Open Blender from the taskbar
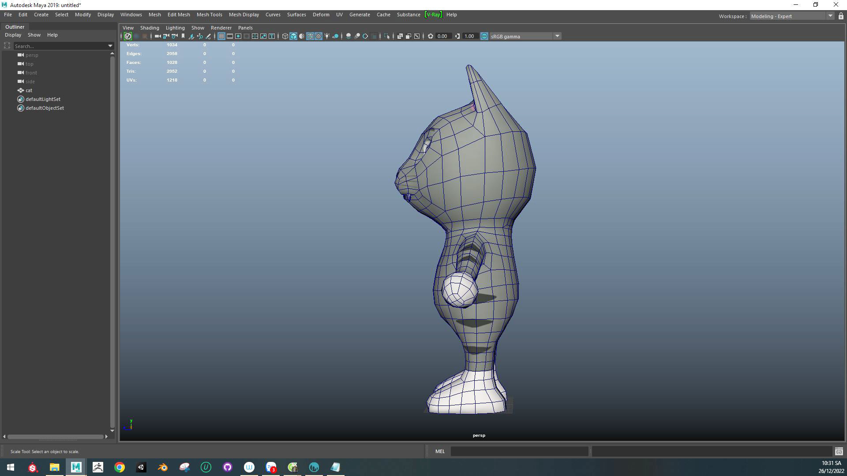 click(x=163, y=467)
